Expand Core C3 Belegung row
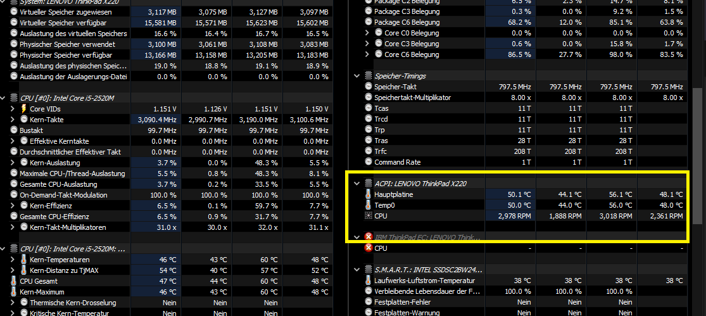 click(x=367, y=44)
